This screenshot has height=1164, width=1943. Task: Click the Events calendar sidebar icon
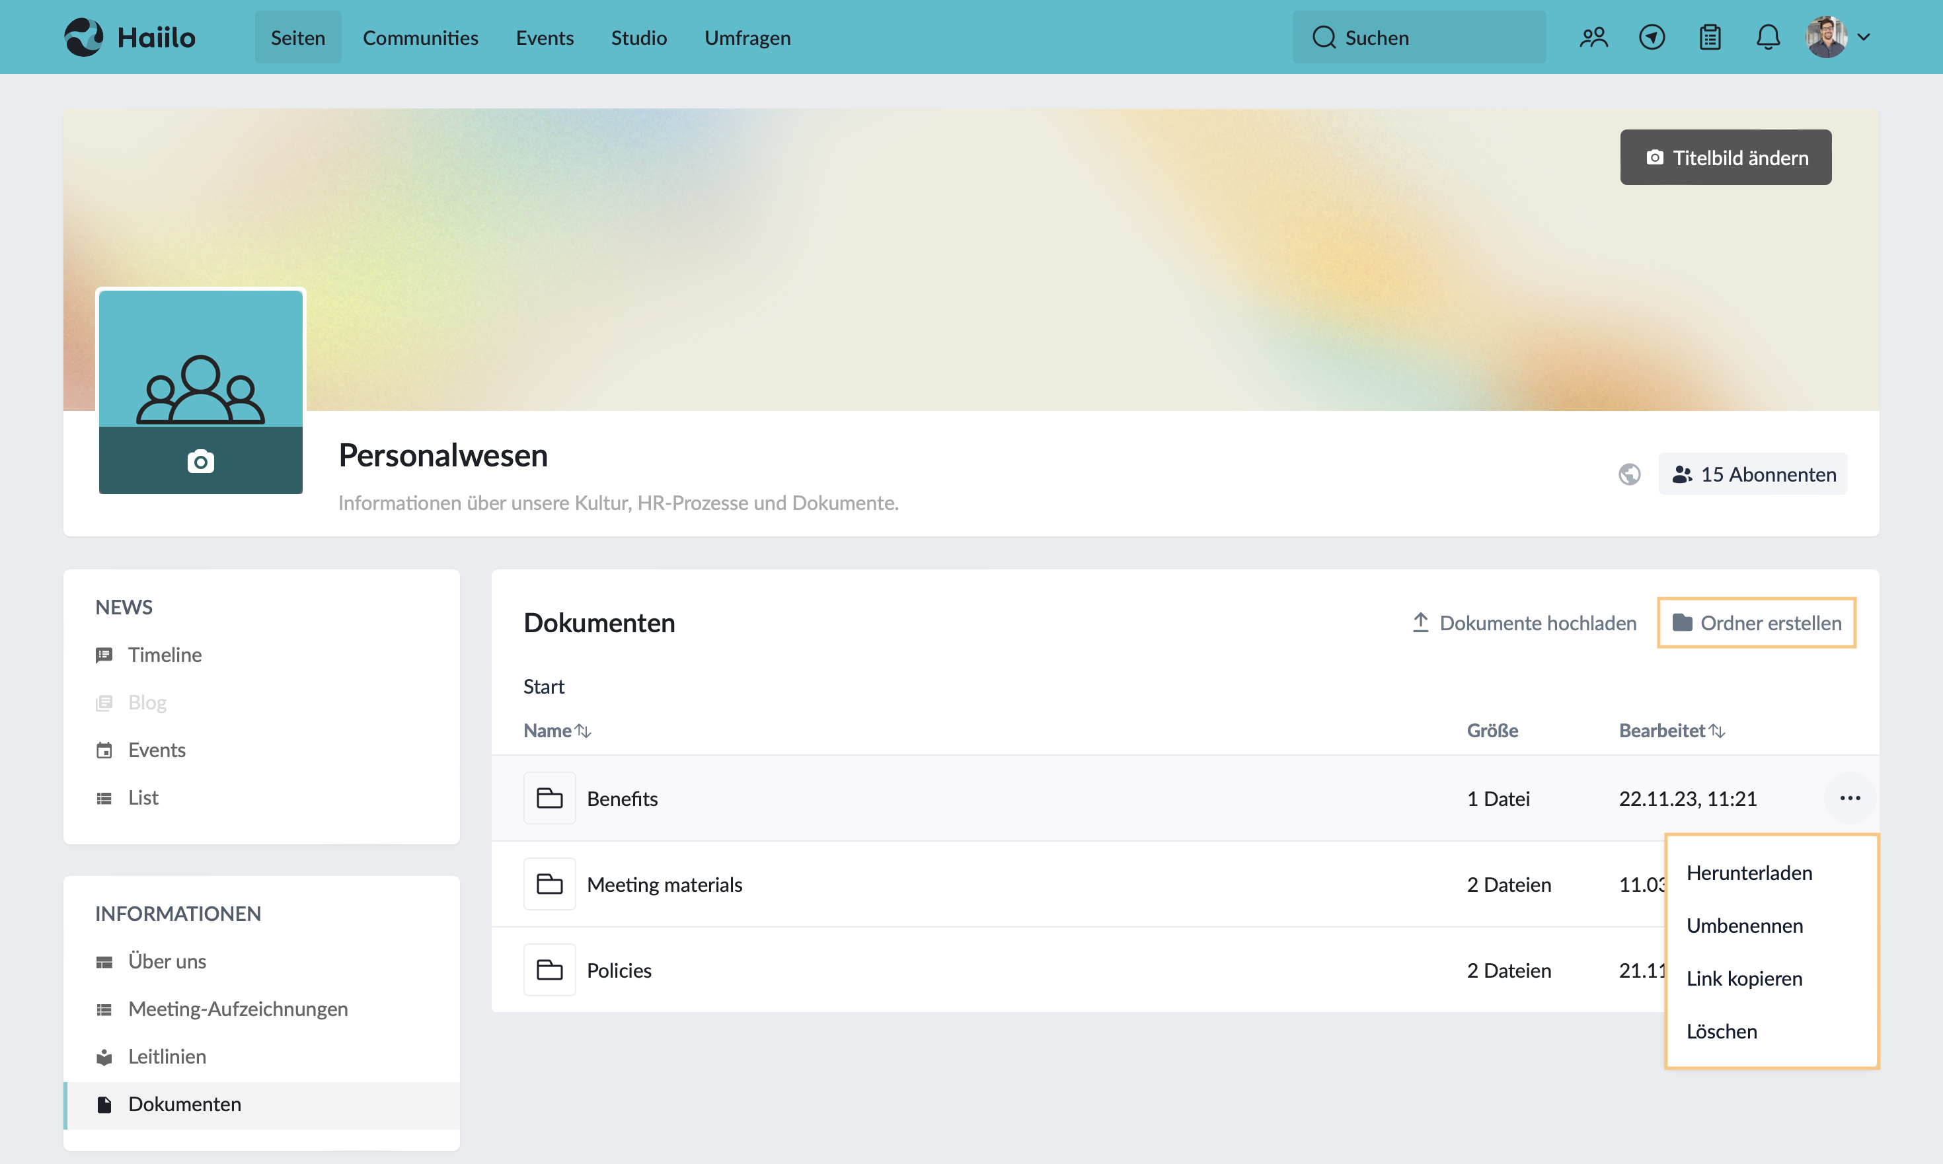(104, 750)
